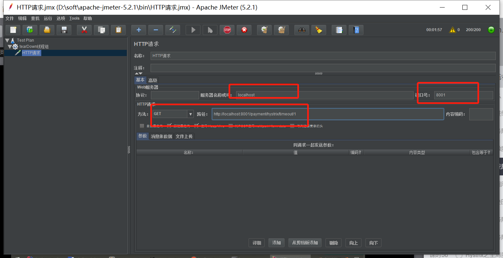Open the 文件 menu
The image size is (503, 258).
click(10, 18)
